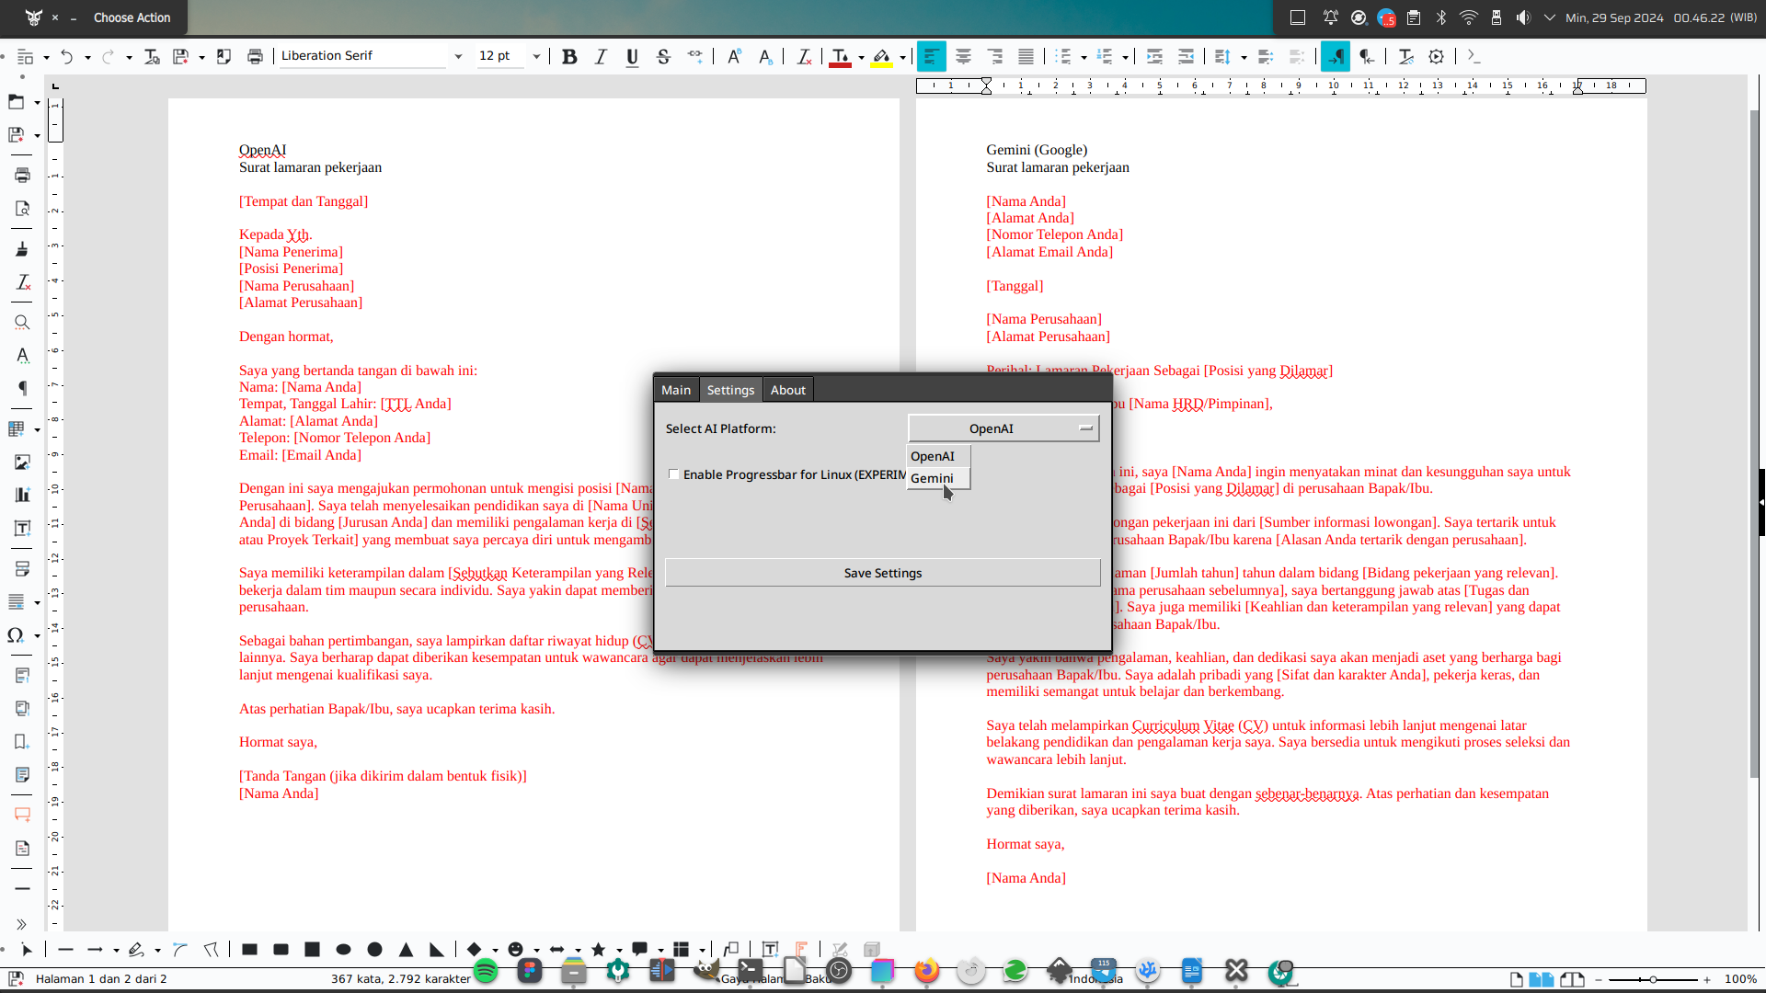The height and width of the screenshot is (993, 1766).
Task: Expand the font name dropdown
Action: coord(458,57)
